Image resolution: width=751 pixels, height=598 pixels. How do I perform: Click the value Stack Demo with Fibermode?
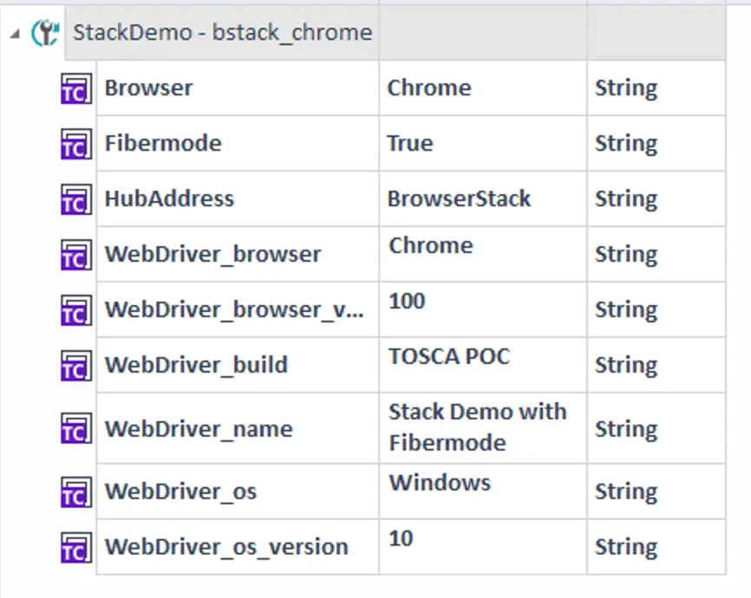(x=477, y=427)
